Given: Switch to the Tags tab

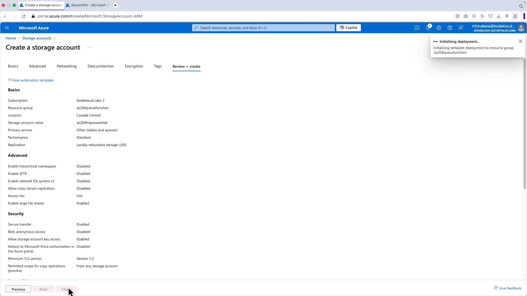Looking at the screenshot, I should pyautogui.click(x=158, y=66).
